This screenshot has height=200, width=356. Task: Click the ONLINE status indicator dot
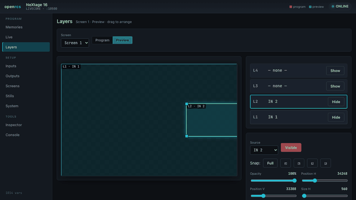[333, 6]
